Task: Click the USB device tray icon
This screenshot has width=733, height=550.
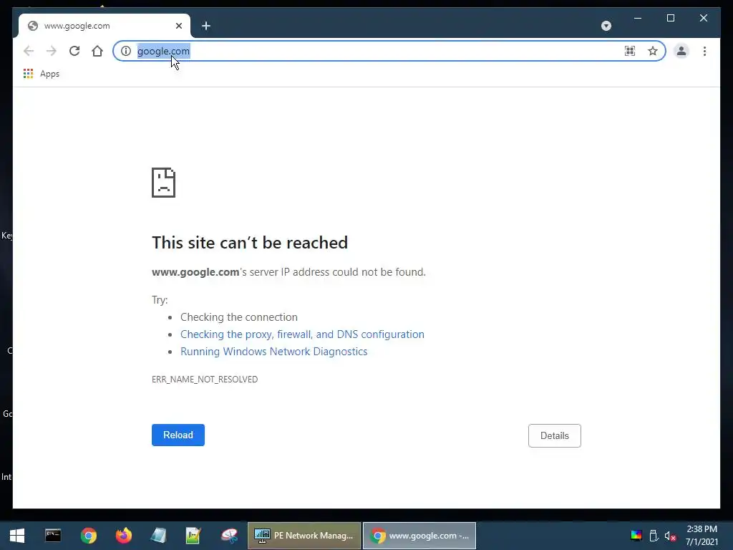Action: point(654,536)
